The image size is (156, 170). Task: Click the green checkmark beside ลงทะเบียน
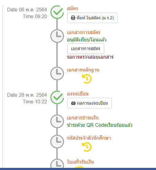tap(57, 97)
